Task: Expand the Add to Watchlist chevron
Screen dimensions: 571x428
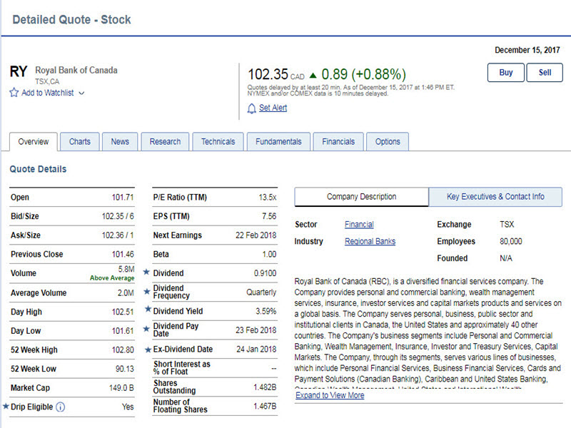Action: tap(80, 93)
